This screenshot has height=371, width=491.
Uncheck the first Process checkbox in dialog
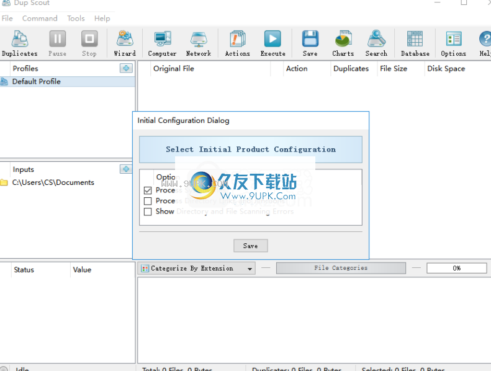click(148, 190)
